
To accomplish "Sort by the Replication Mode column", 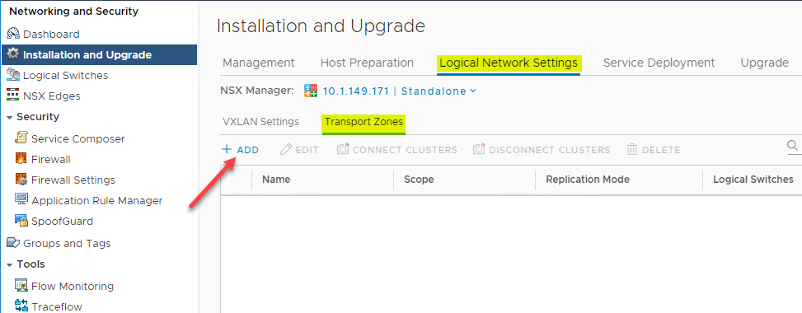I will 588,180.
